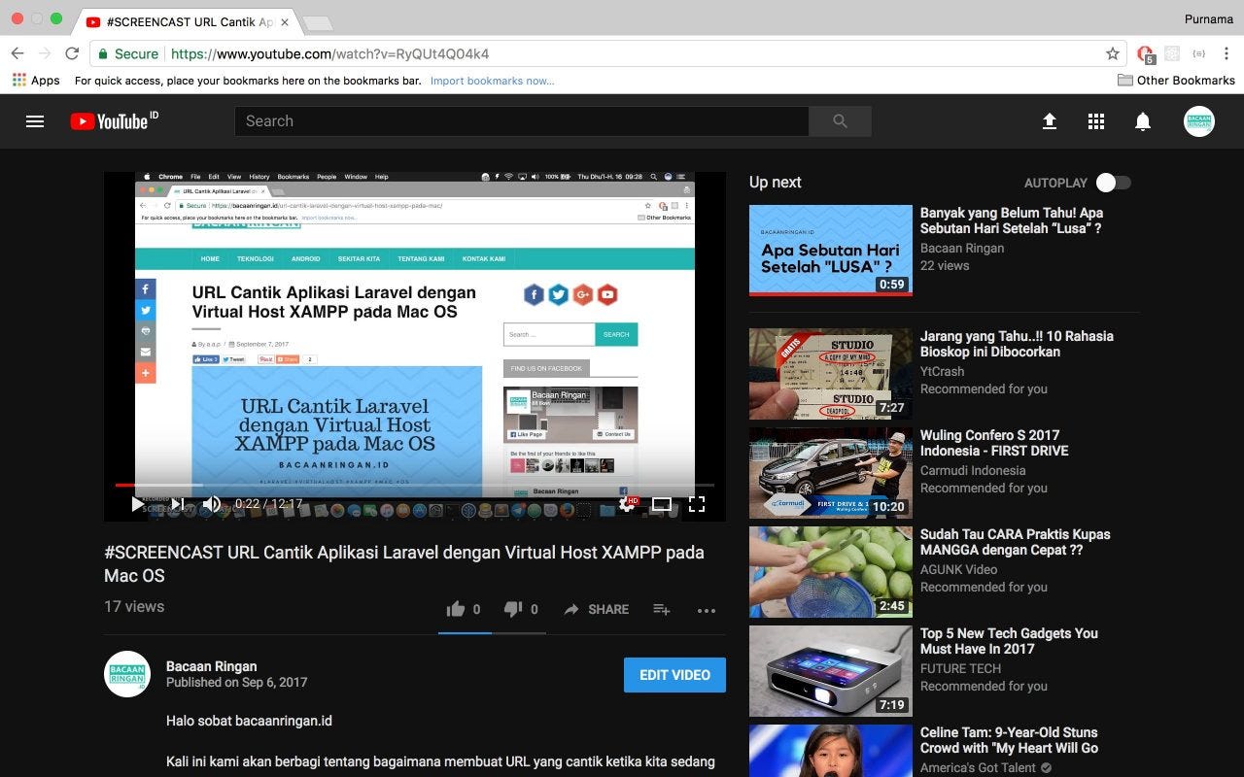
Task: Go back in browser history
Action: (17, 53)
